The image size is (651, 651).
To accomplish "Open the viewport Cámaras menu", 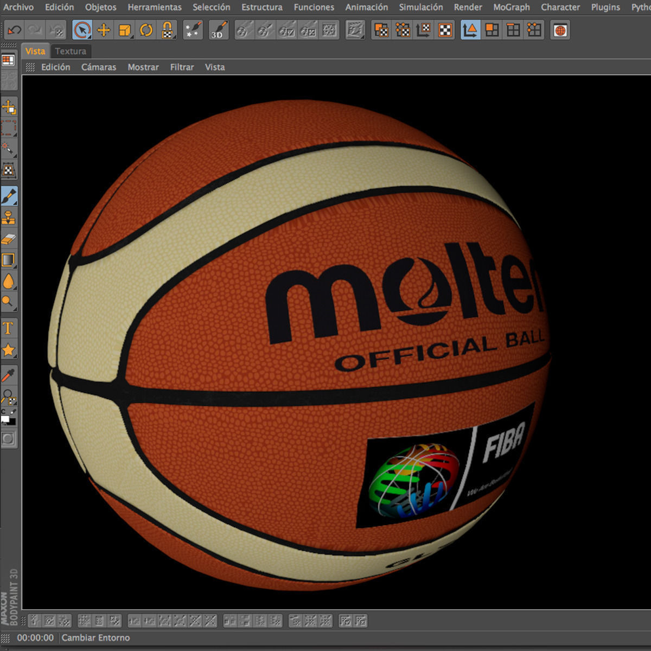I will [x=99, y=67].
